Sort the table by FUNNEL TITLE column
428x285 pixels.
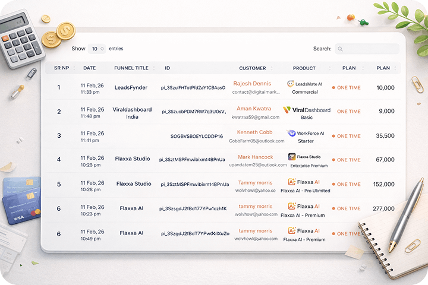tap(131, 68)
